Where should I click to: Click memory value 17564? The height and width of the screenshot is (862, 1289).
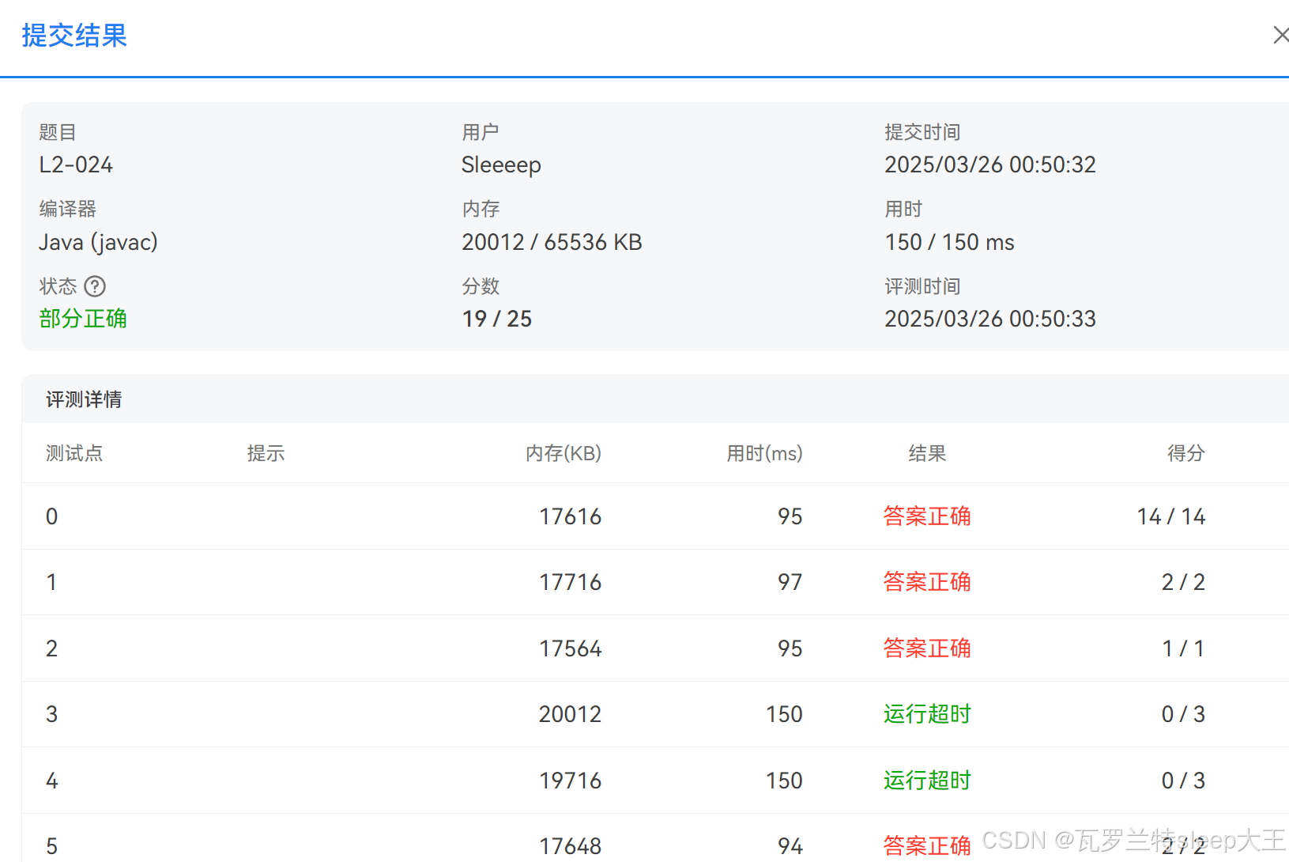[x=570, y=648]
